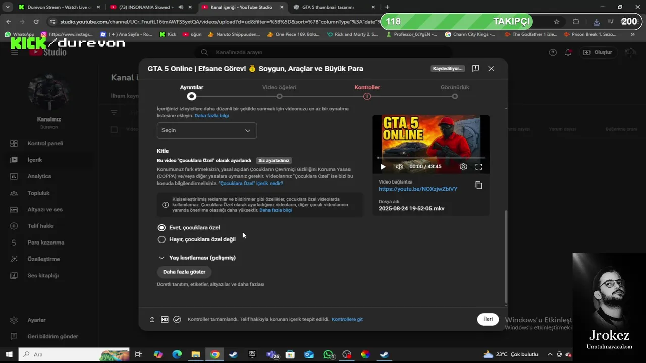Click the taskbar Ara search box
The width and height of the screenshot is (646, 363).
[x=74, y=354]
